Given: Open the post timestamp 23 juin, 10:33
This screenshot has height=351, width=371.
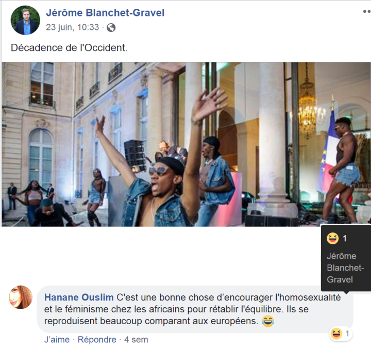Looking at the screenshot, I should (x=73, y=27).
